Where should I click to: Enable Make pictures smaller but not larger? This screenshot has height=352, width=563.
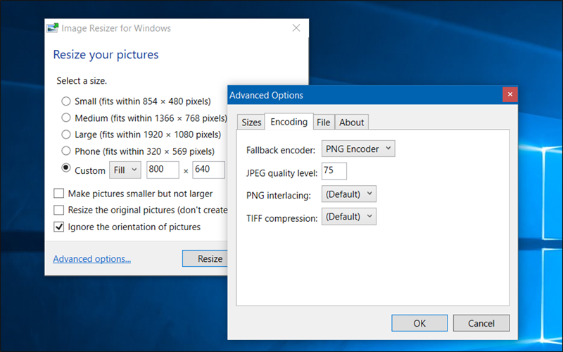coord(58,194)
